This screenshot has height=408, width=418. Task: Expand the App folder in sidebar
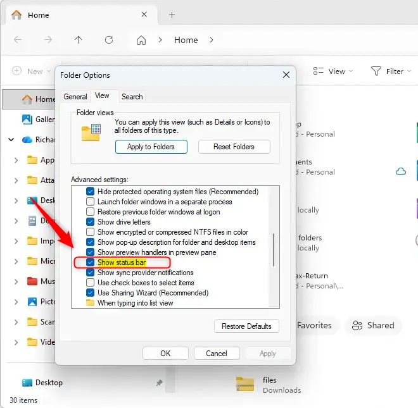pyautogui.click(x=16, y=160)
